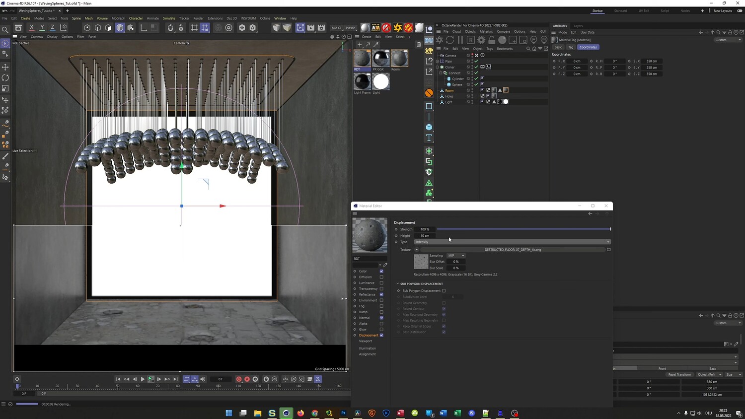The image size is (745, 419).
Task: Adjust the displacement Strength slider
Action: click(523, 229)
